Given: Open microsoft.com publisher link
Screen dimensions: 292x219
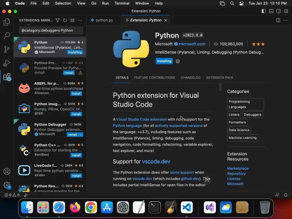Looking at the screenshot, I should tap(192, 44).
